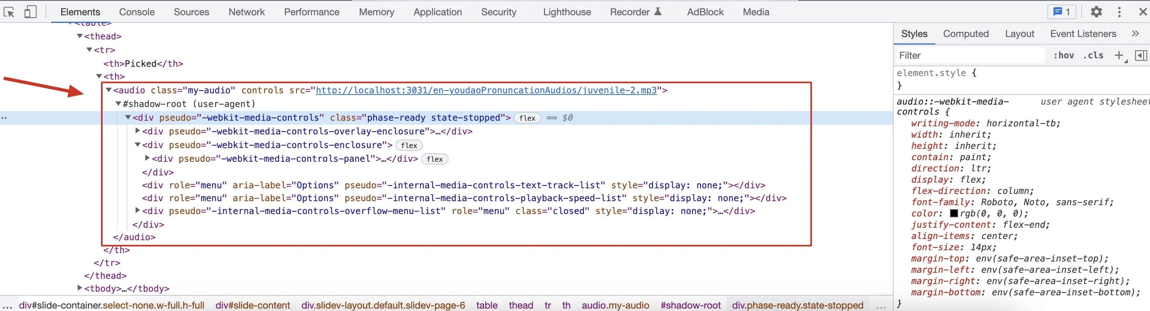Open the juvenile-2.mp3 audio source link
Image resolution: width=1150 pixels, height=311 pixels.
tap(486, 90)
